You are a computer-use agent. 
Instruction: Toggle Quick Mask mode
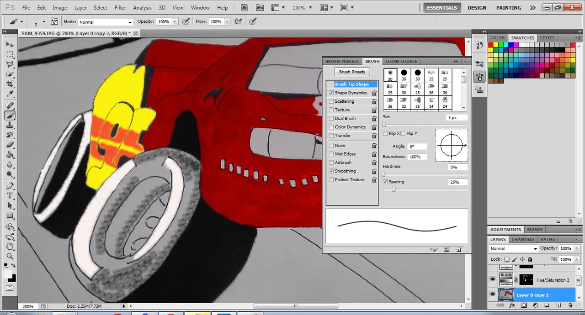10,289
